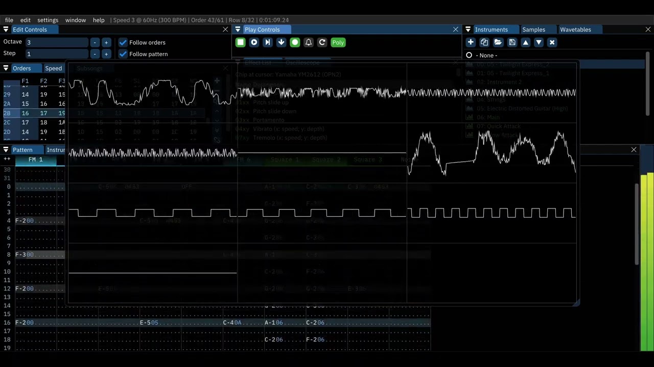Move instrument down with triangle icon

pos(539,42)
